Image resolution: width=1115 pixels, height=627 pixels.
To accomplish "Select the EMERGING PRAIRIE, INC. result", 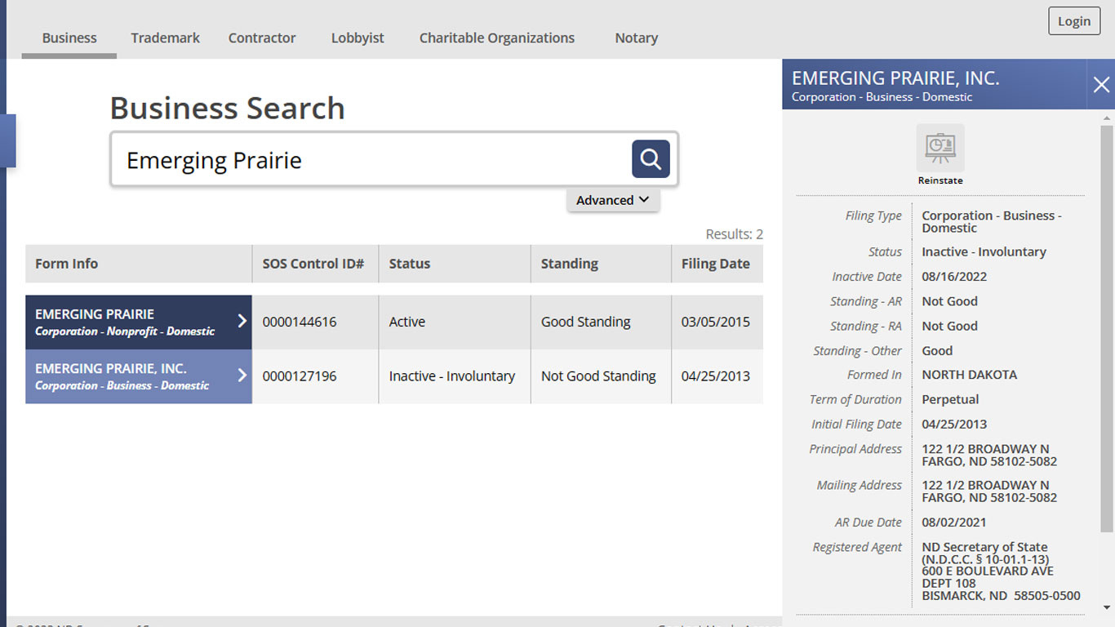I will click(139, 376).
